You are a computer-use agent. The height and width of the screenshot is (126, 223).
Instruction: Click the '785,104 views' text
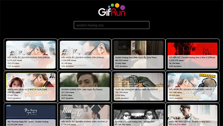pos(122,92)
